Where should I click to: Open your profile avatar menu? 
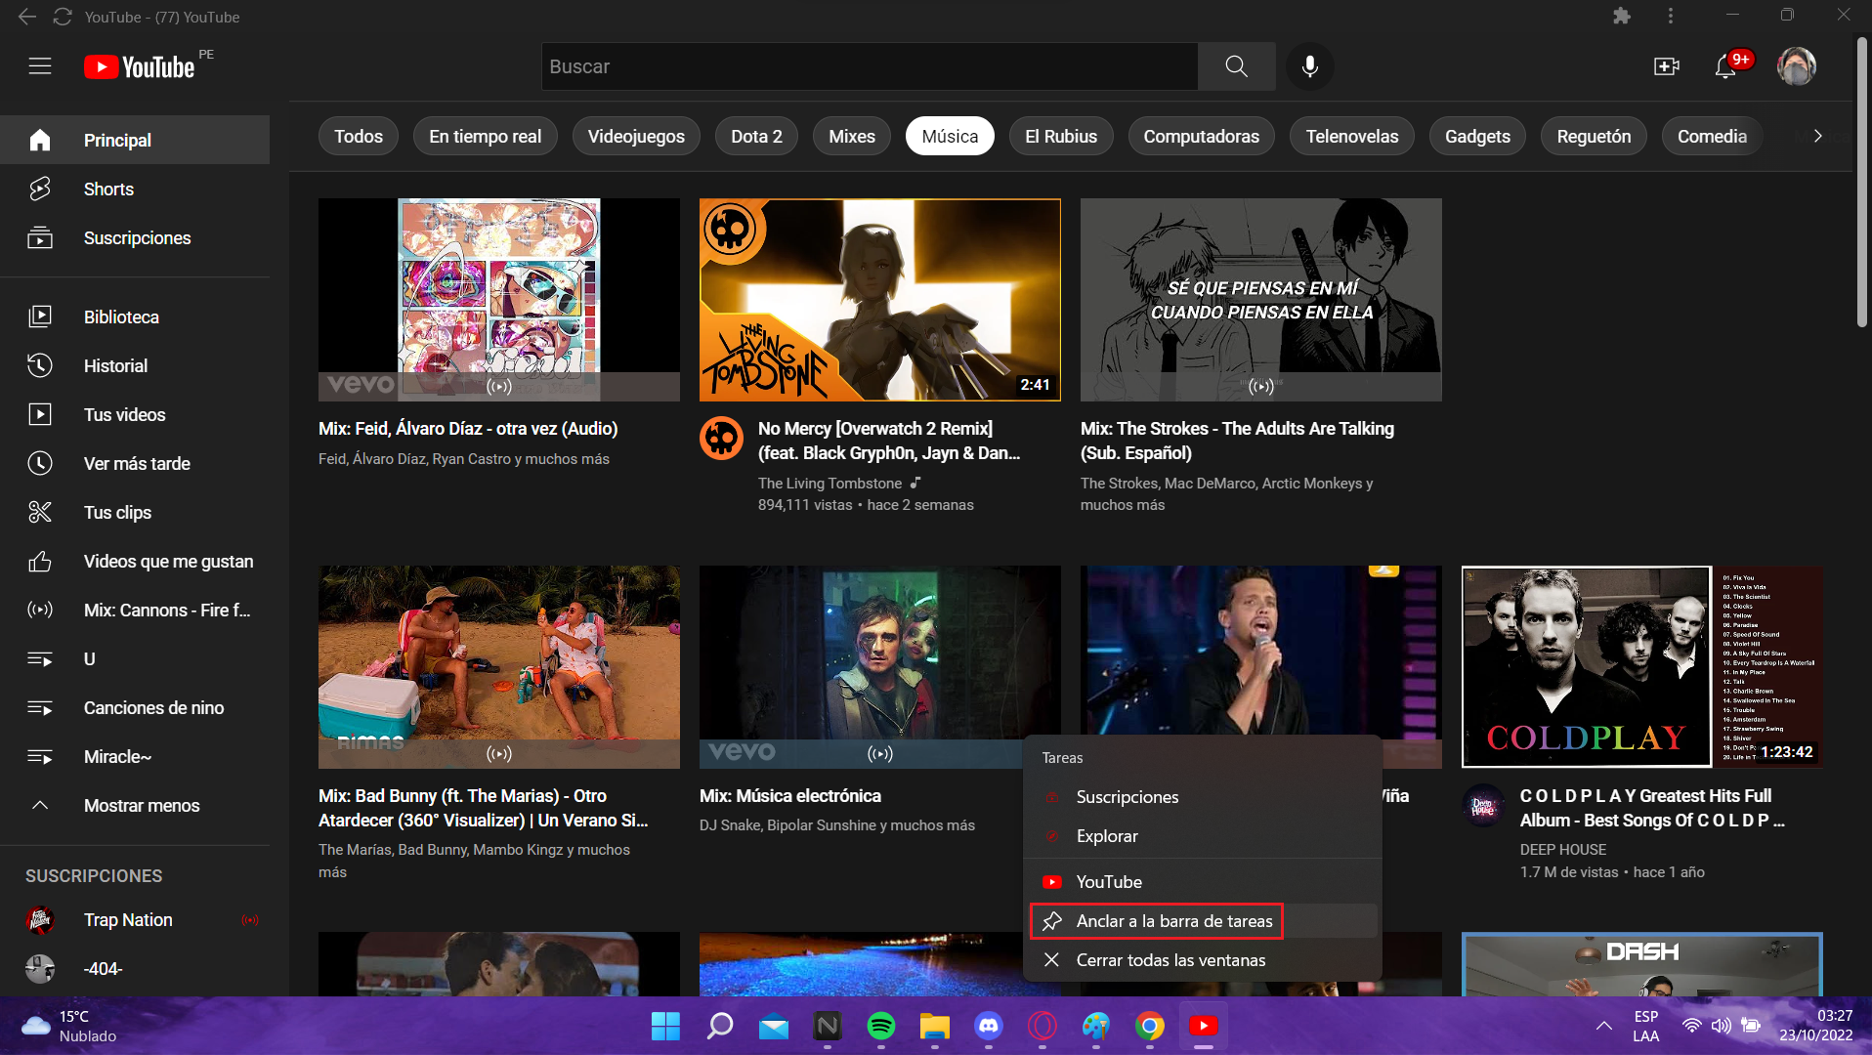pyautogui.click(x=1799, y=66)
